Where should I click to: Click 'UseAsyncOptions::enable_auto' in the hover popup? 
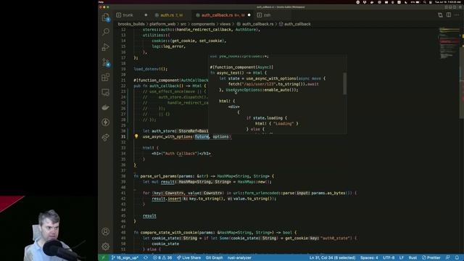257,90
